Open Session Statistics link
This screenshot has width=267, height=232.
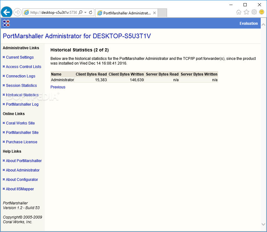click(x=21, y=86)
